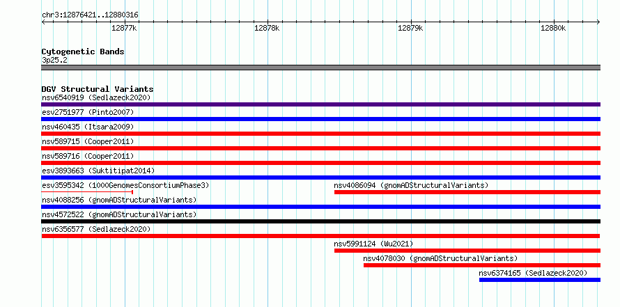Open variant label nsv4078030 (gnomADStructuralVariants)
The width and height of the screenshot is (620, 307).
[x=440, y=258]
